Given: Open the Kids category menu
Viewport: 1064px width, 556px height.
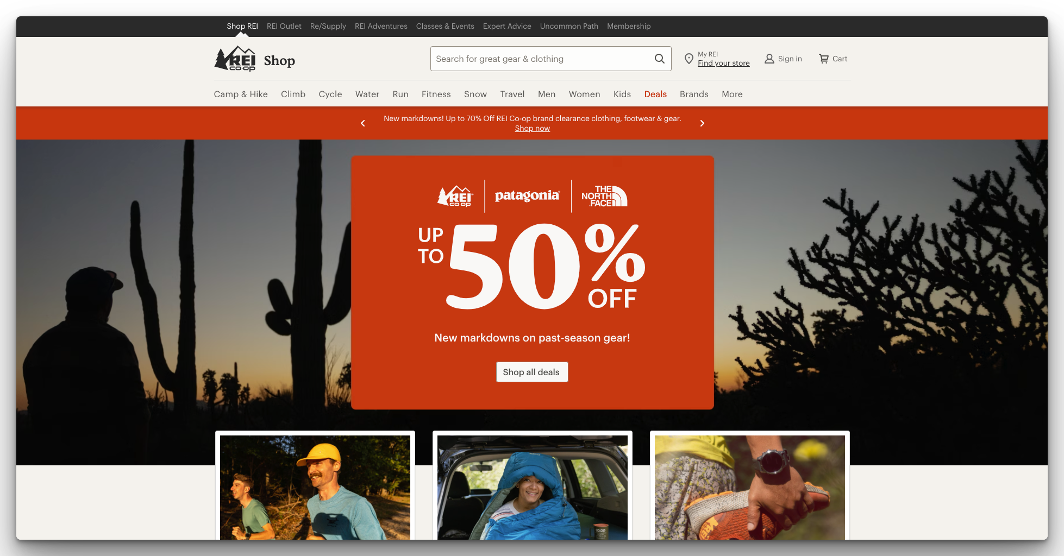Looking at the screenshot, I should 622,94.
